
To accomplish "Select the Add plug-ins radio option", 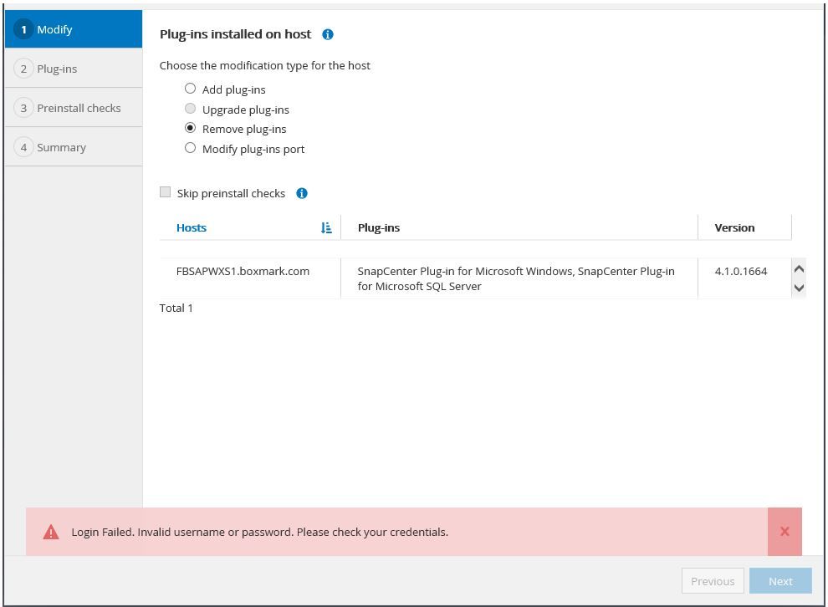I will pyautogui.click(x=191, y=89).
